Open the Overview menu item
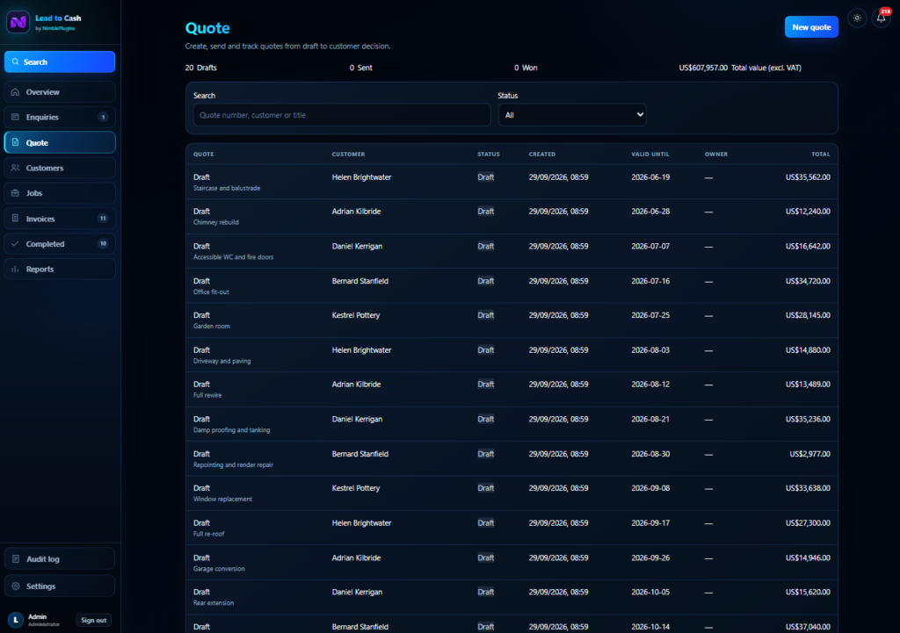 point(60,91)
